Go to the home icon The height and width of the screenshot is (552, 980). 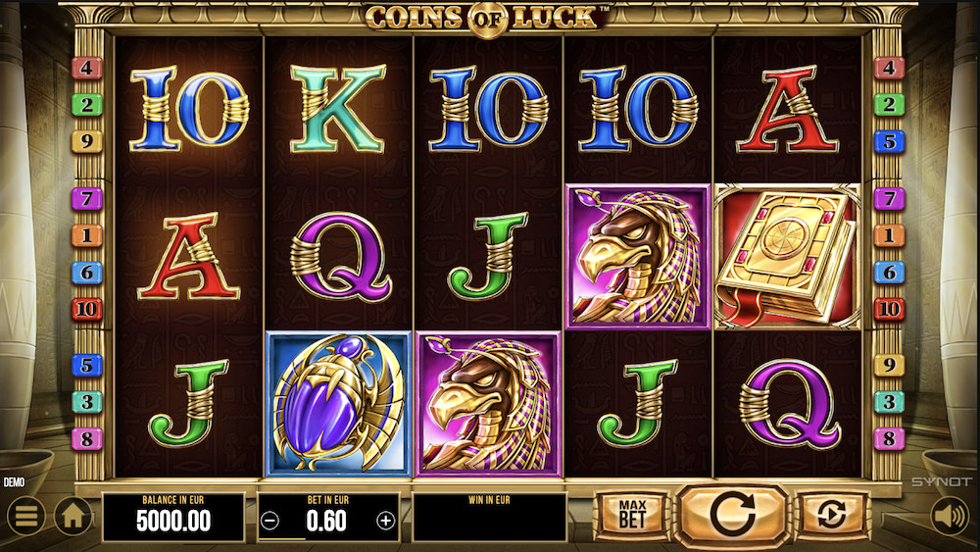(x=73, y=516)
